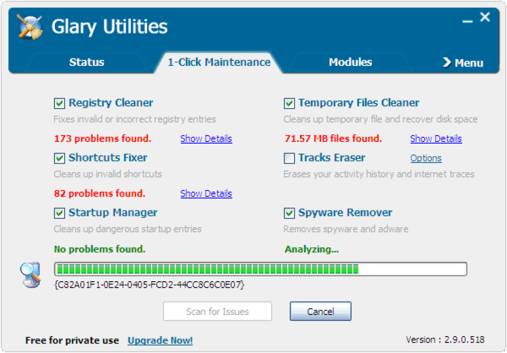Click the '71.57 MB files found.' text
The image size is (507, 353).
(x=333, y=139)
